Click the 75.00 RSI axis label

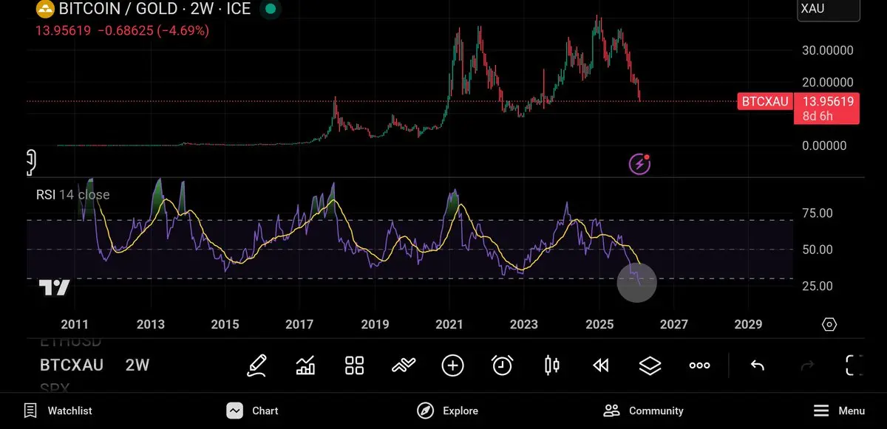[x=817, y=213]
